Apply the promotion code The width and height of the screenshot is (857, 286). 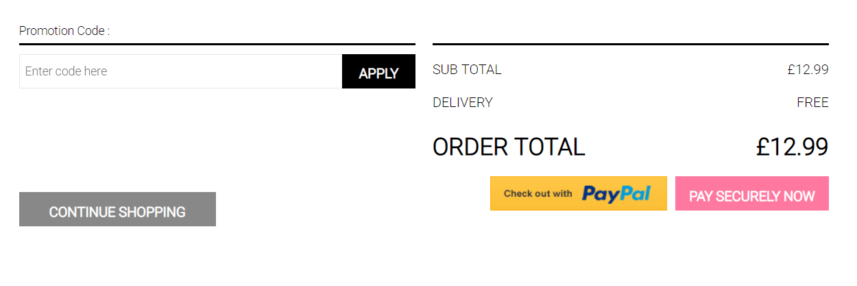click(378, 71)
